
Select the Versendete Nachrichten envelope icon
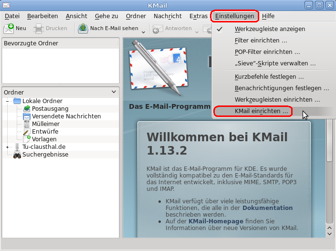click(27, 116)
